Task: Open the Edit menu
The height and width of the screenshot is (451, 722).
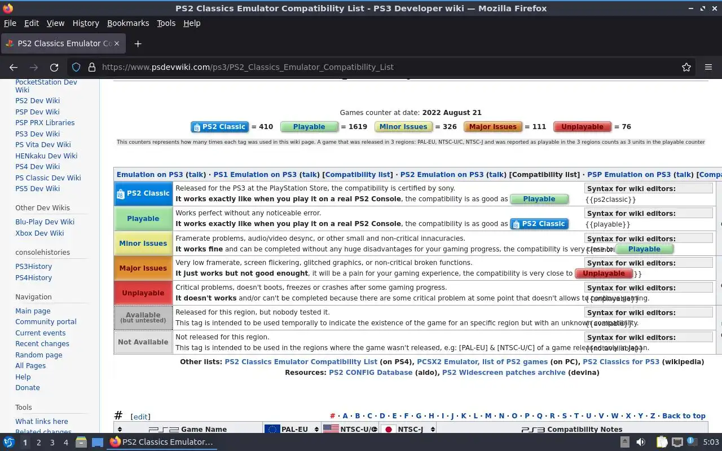Action: click(31, 23)
